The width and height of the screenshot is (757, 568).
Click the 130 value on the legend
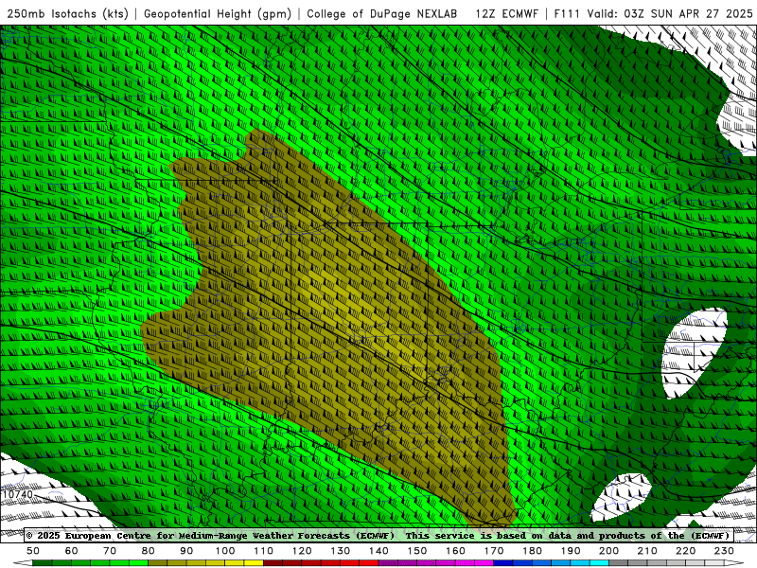pos(340,551)
